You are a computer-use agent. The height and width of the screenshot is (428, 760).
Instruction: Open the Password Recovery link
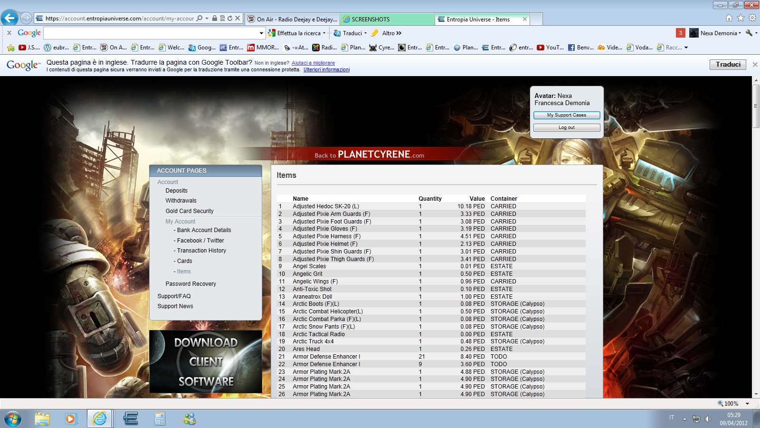pyautogui.click(x=190, y=284)
